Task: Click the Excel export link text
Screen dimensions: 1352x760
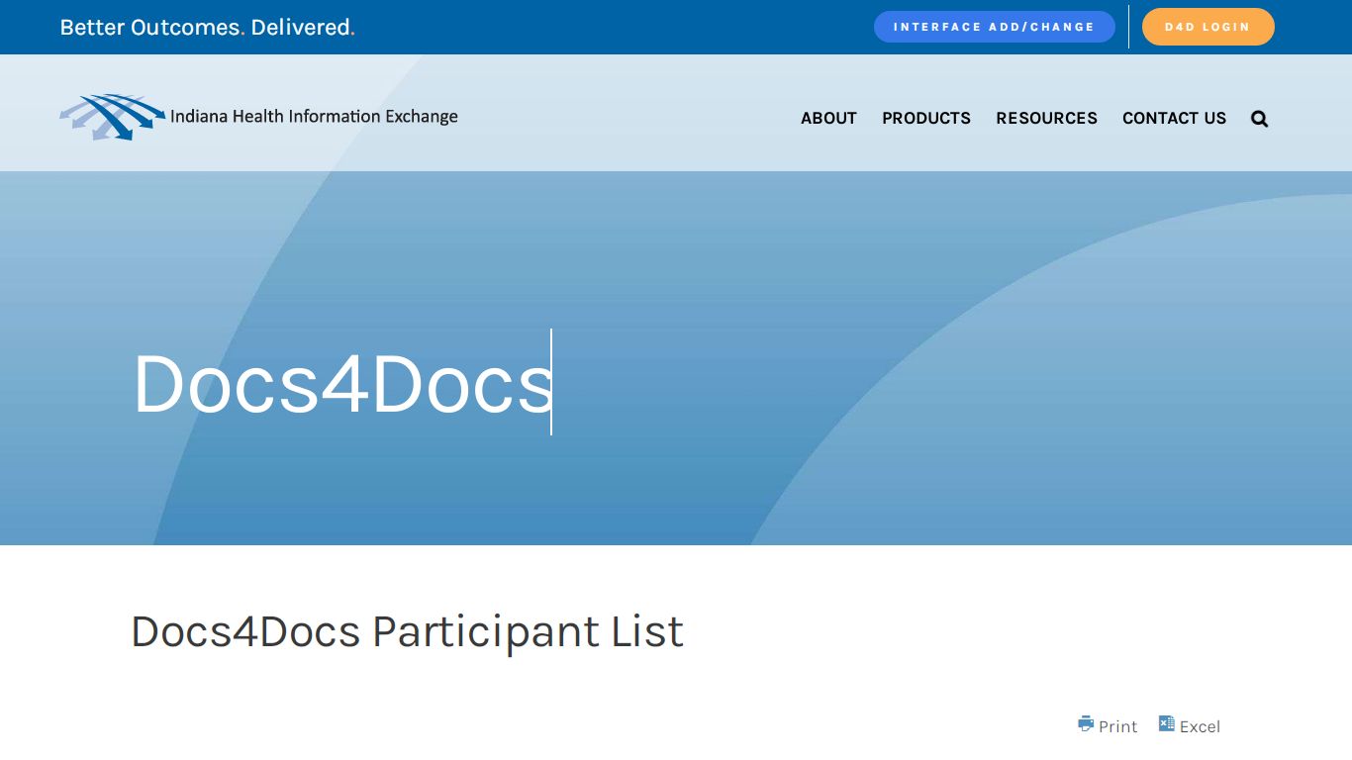Action: coord(1200,726)
